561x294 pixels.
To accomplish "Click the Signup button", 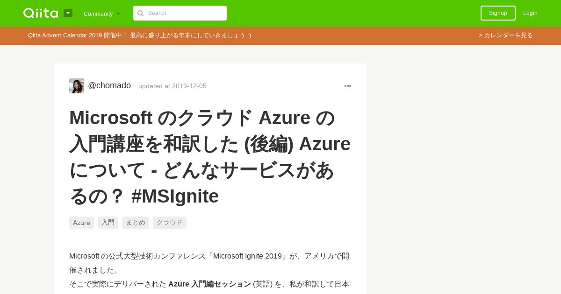I will point(498,13).
